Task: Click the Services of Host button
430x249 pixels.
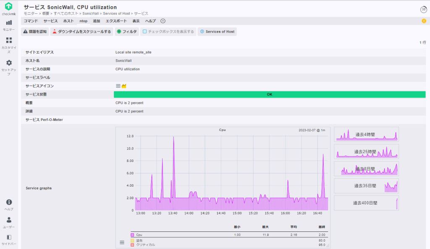Action: (x=217, y=32)
